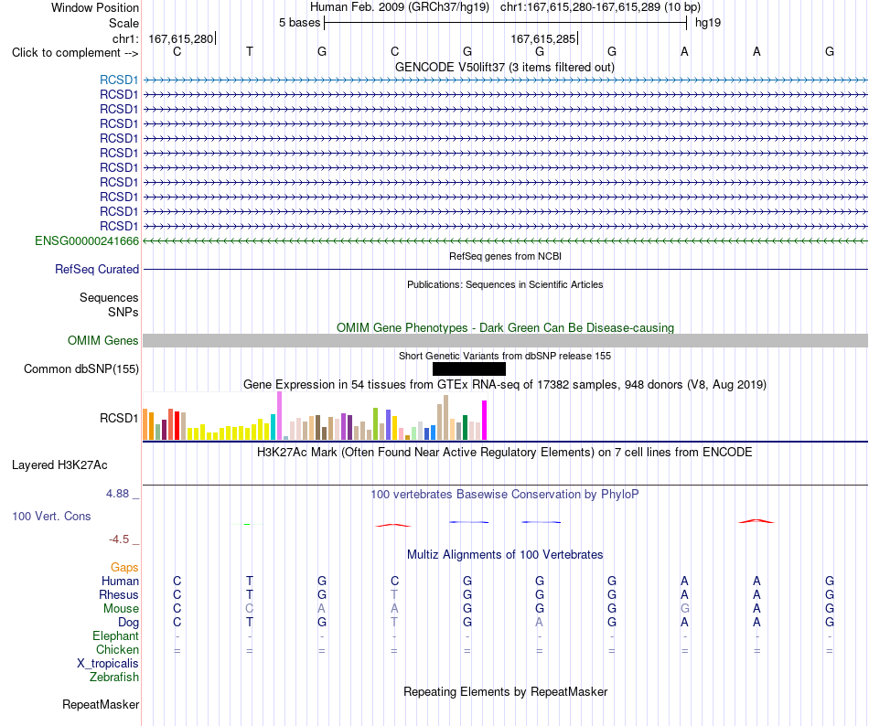The height and width of the screenshot is (726, 869).
Task: Click the Sequences label in Publications track
Action: (109, 297)
